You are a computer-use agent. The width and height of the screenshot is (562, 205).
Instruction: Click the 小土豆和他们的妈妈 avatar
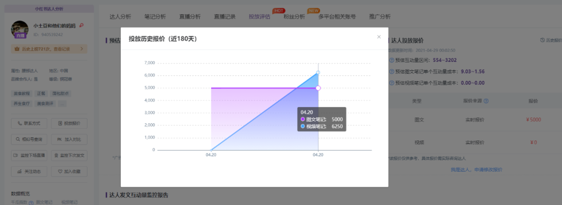(20, 29)
